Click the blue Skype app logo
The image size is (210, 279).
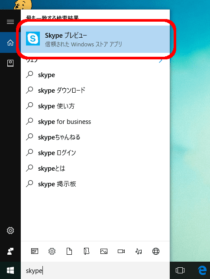[x=33, y=39]
